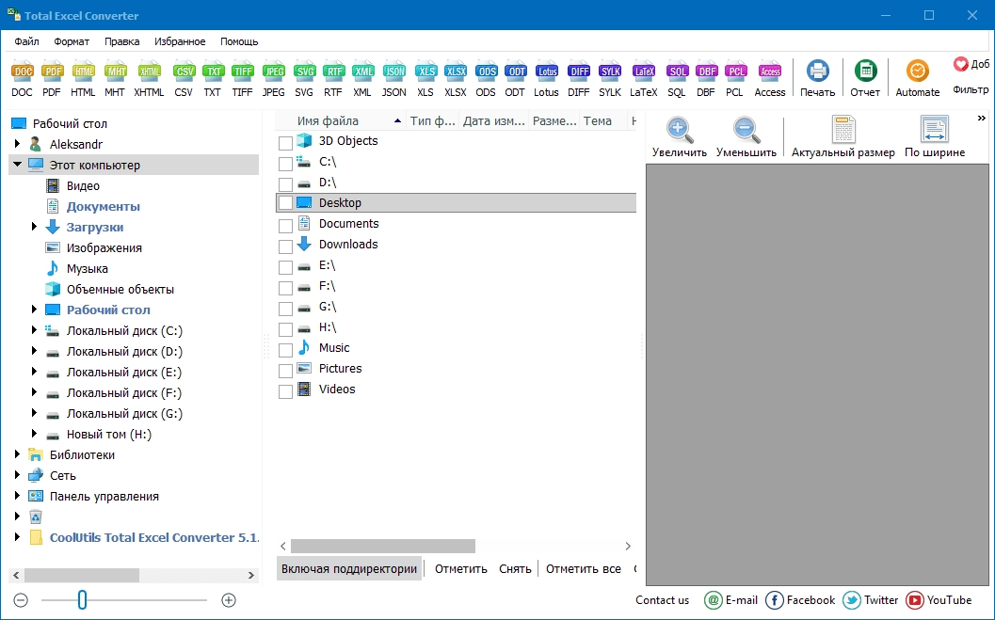Convert to TIFF image format
This screenshot has height=620, width=995.
(x=243, y=79)
